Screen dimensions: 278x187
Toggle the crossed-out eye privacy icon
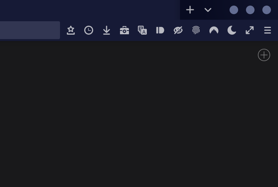(178, 30)
